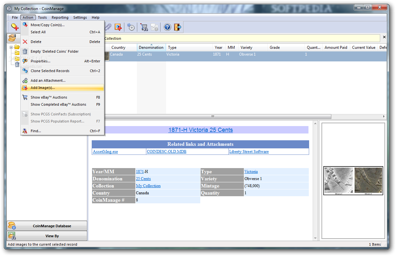Image resolution: width=396 pixels, height=256 pixels.
Task: Click the eBay shopping cart toolbar icon
Action: click(144, 27)
